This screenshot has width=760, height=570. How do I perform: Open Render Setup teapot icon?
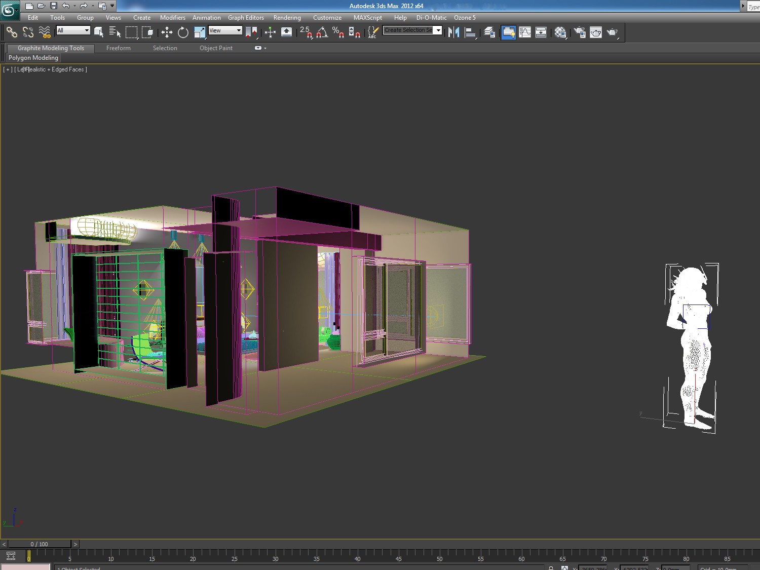(579, 32)
